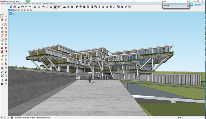
Task: Switch to Iso view in toolbar
Action: (11, 7)
